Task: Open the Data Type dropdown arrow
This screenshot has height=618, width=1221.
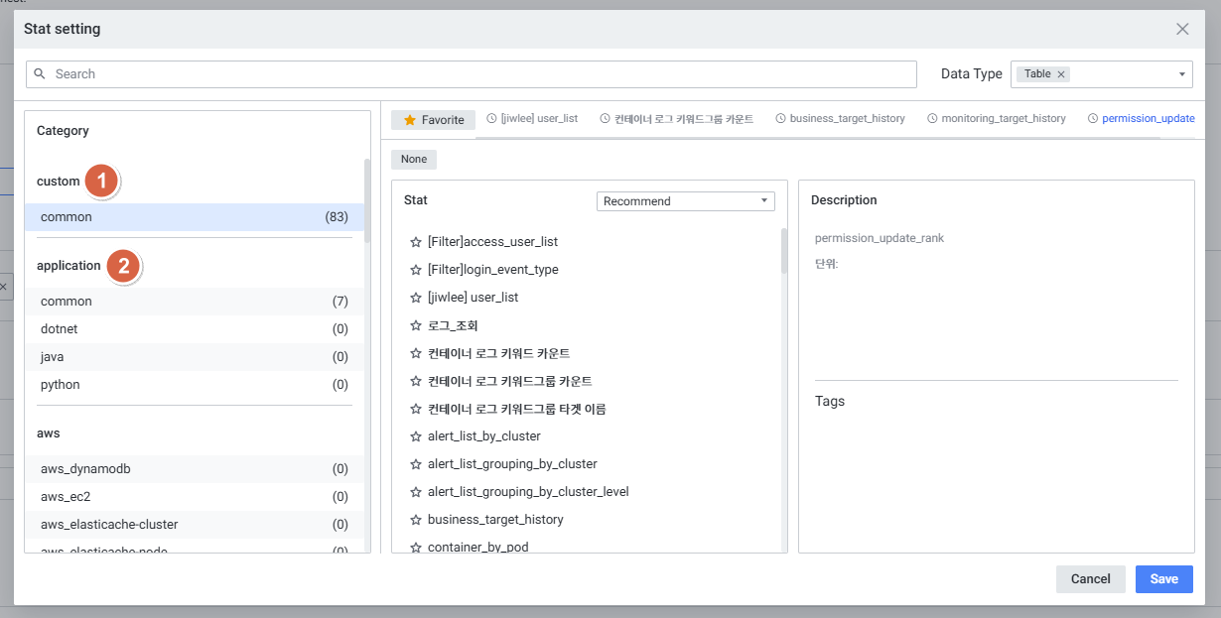Action: [x=1182, y=74]
